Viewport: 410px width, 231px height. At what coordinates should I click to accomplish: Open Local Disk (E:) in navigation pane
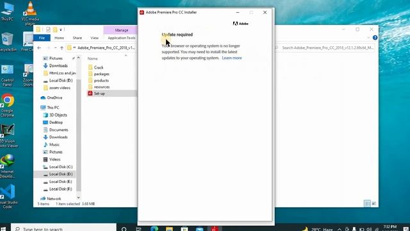[60, 182]
